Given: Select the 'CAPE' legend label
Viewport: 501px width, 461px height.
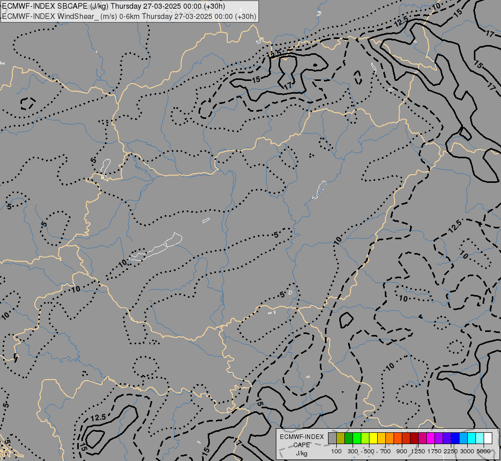Looking at the screenshot, I should pyautogui.click(x=301, y=445).
